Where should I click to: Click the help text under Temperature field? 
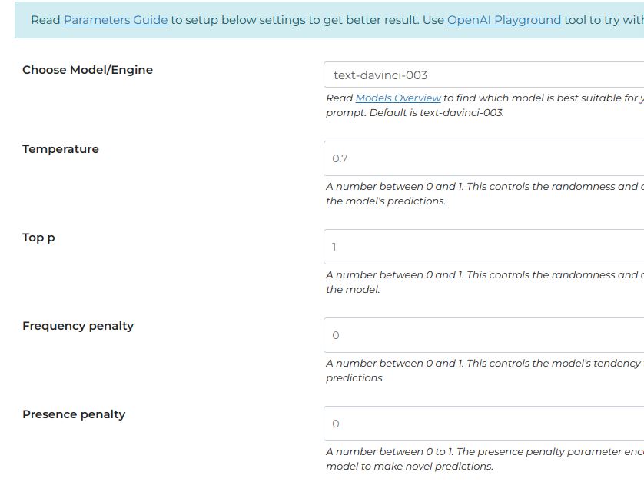(x=483, y=194)
